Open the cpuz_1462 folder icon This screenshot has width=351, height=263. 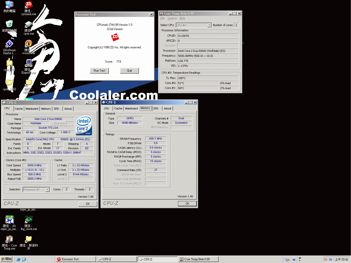pos(9,85)
